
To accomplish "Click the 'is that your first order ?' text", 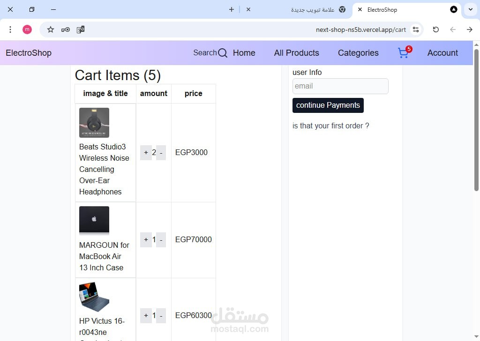I will coord(330,126).
